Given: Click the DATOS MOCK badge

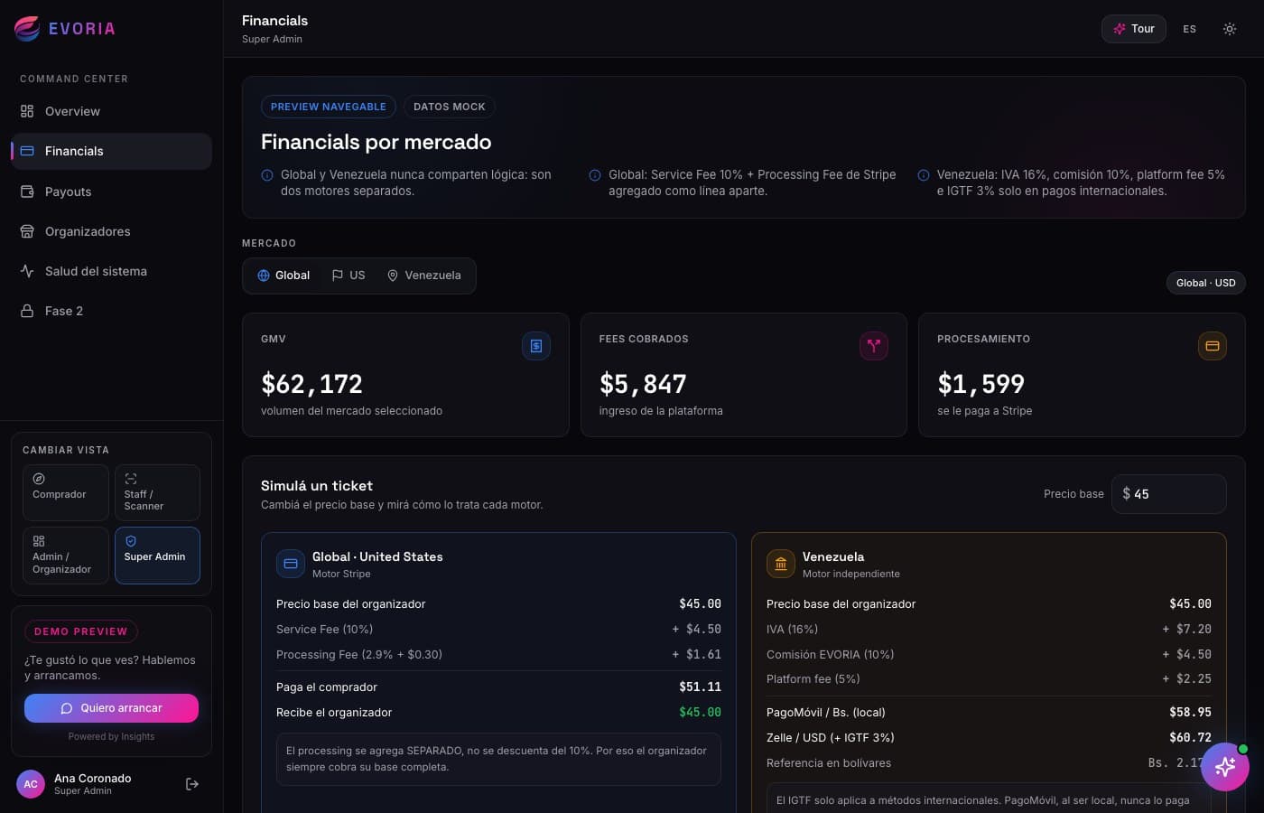Looking at the screenshot, I should click(450, 107).
